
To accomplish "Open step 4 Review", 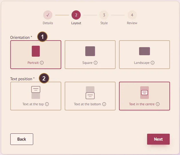I will (x=132, y=15).
